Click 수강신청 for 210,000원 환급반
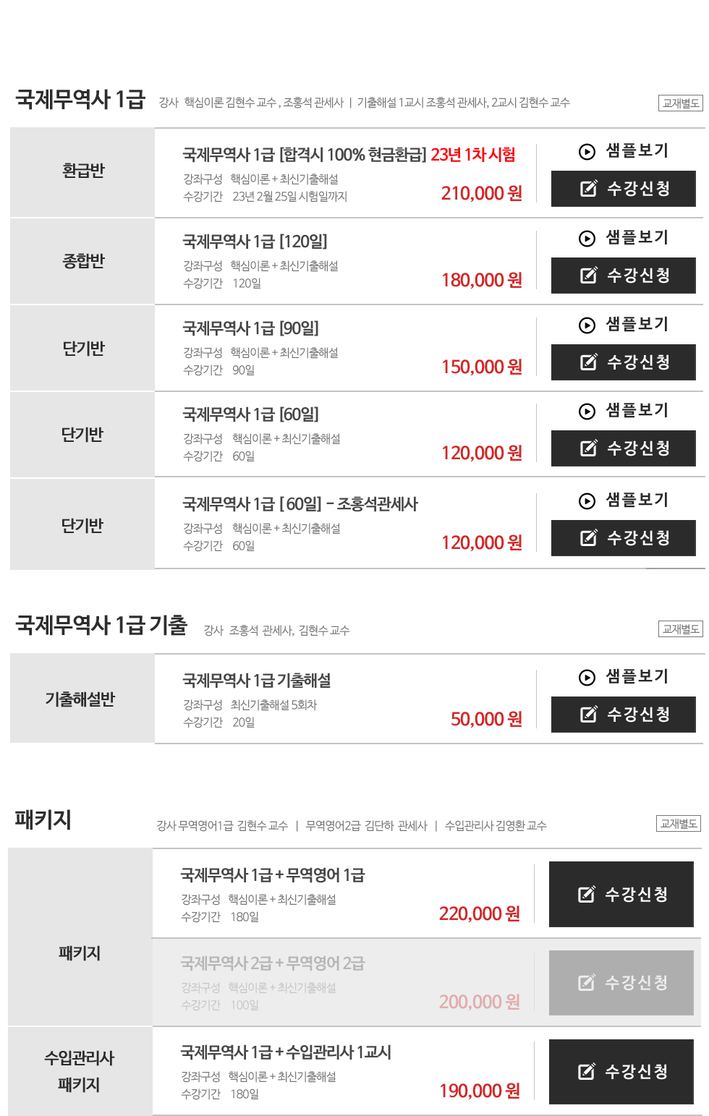 [624, 189]
